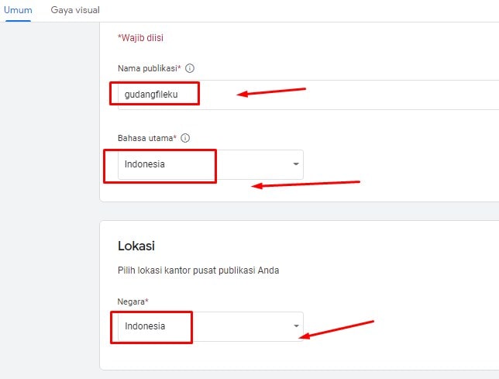
Task: Click the Nama publikasi field label
Action: (148, 68)
